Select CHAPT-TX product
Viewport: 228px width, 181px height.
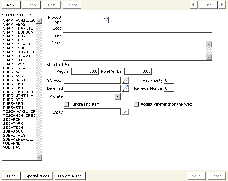coord(19,60)
